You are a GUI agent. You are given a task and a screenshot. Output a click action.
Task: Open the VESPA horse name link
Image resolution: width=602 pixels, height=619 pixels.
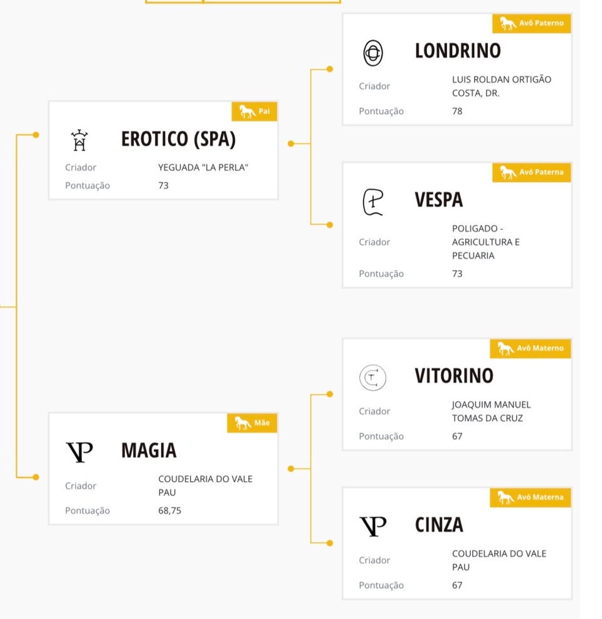click(438, 200)
